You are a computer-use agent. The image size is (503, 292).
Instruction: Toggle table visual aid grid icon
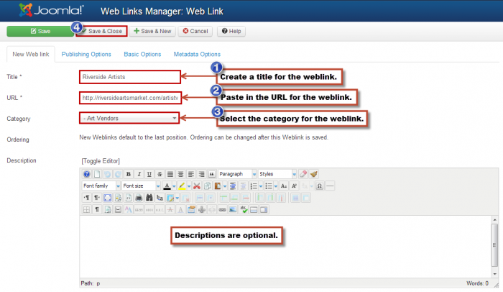click(x=87, y=210)
